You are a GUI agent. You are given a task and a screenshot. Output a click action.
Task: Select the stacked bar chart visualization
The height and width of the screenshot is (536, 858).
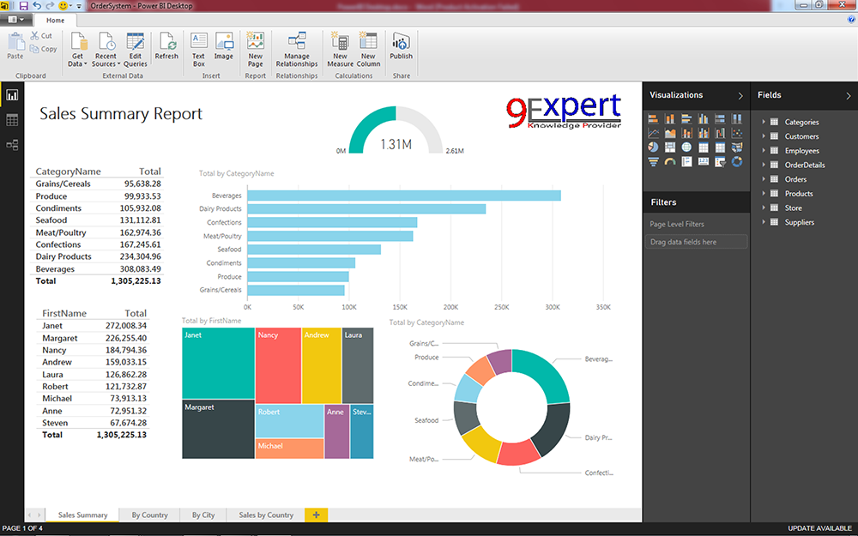[653, 118]
